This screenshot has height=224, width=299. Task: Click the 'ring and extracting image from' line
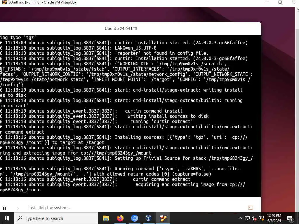76,153
